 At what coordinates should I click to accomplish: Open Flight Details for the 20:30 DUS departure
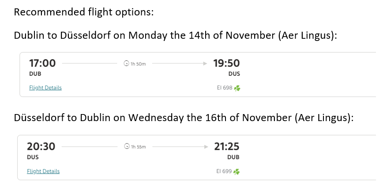(x=43, y=171)
